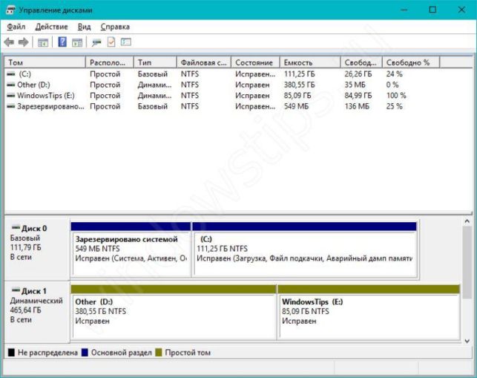477x378 pixels.
Task: Click the olive Простой том legend swatch
Action: tap(159, 353)
